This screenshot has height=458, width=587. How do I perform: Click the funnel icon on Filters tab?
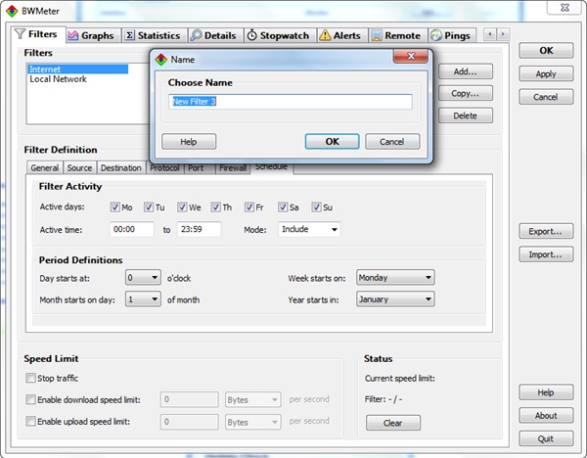tap(20, 35)
